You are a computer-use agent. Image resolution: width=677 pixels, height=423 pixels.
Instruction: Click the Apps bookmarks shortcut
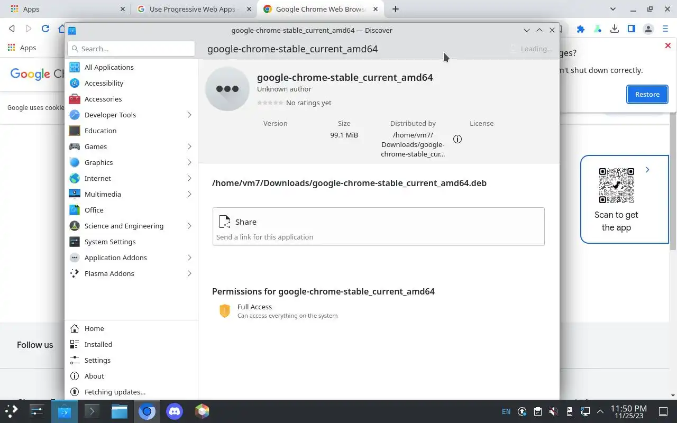[22, 48]
